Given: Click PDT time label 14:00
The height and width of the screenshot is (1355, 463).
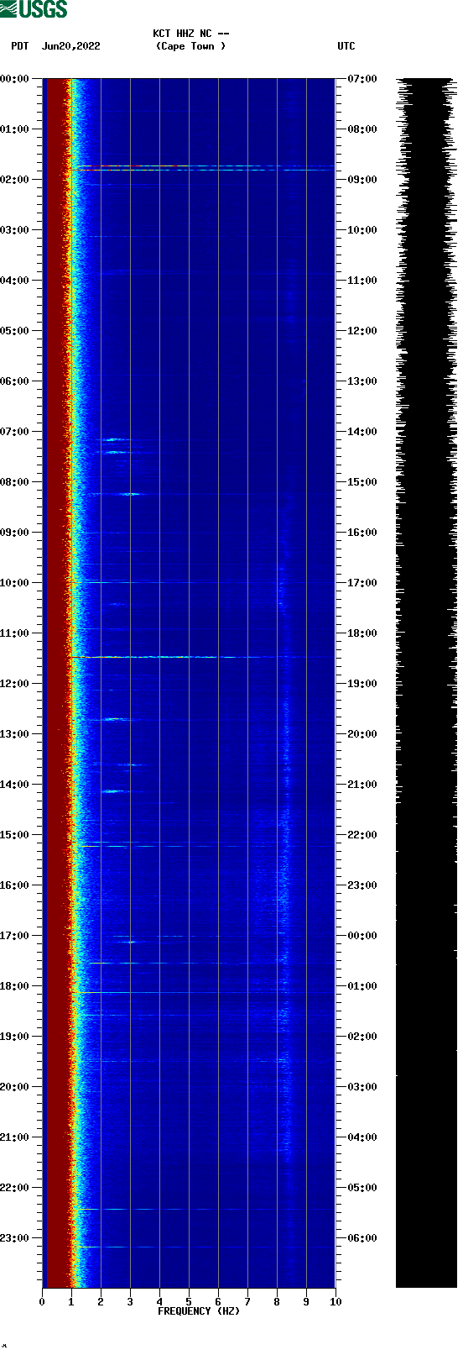Looking at the screenshot, I should (x=15, y=785).
